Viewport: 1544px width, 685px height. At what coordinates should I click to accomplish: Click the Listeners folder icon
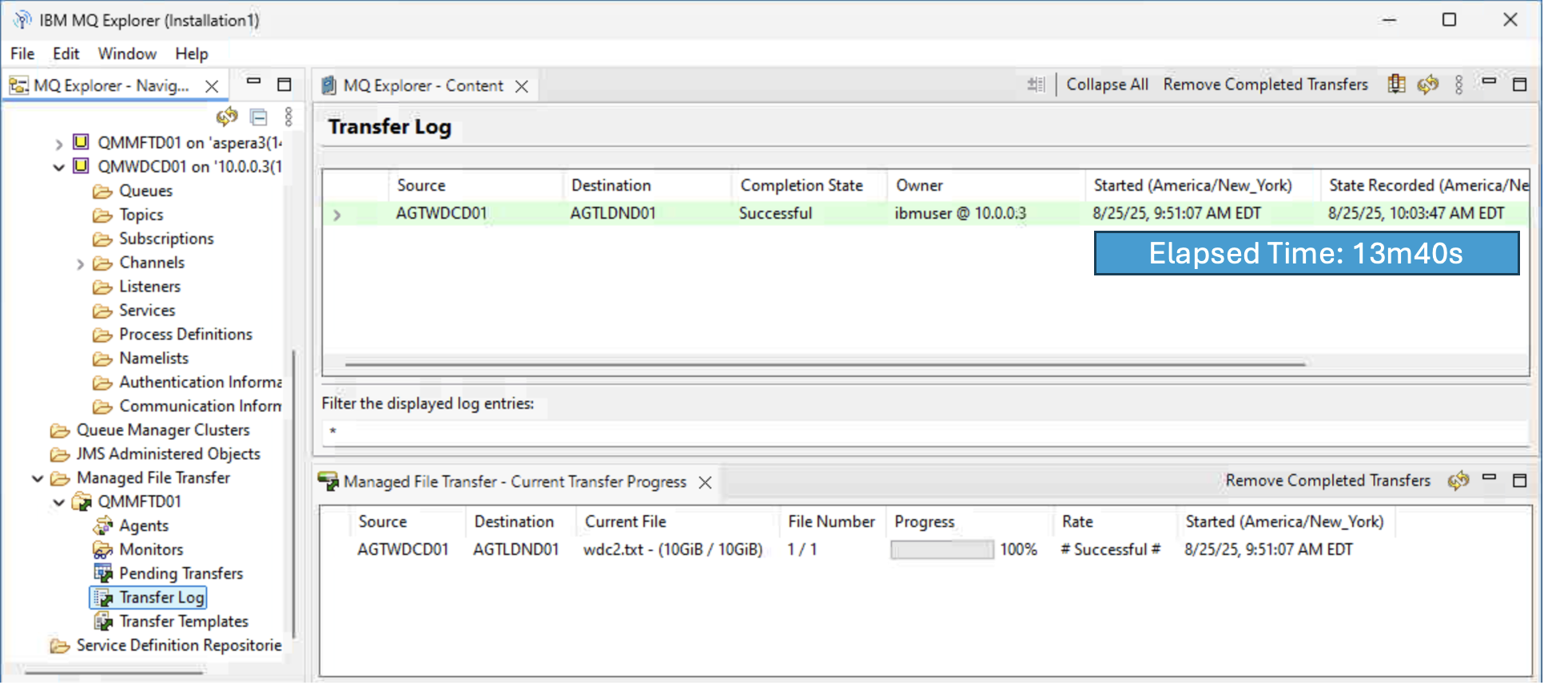pos(102,287)
